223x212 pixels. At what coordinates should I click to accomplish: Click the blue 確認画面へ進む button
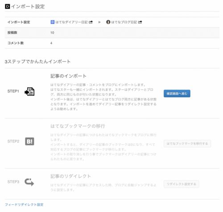pos(177,94)
